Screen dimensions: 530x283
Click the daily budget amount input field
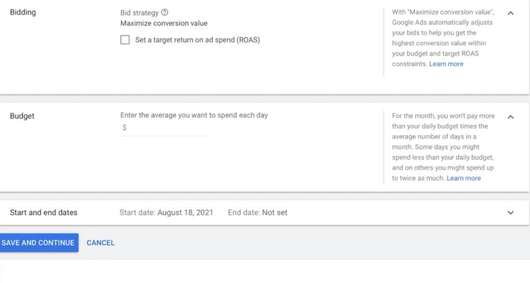pos(169,128)
